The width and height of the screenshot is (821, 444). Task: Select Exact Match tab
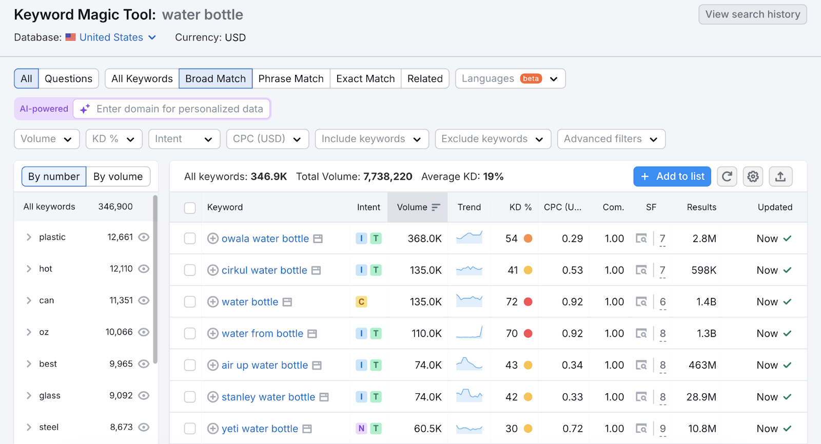coord(365,78)
